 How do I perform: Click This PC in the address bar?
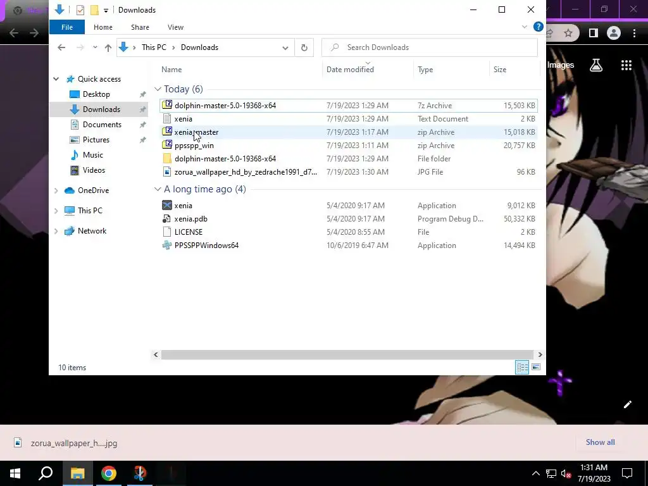pos(154,47)
